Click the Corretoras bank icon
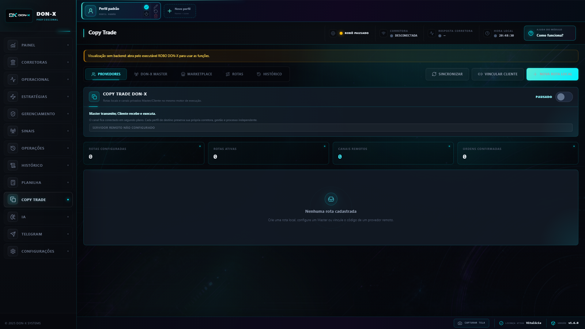This screenshot has height=329, width=585. [x=13, y=62]
